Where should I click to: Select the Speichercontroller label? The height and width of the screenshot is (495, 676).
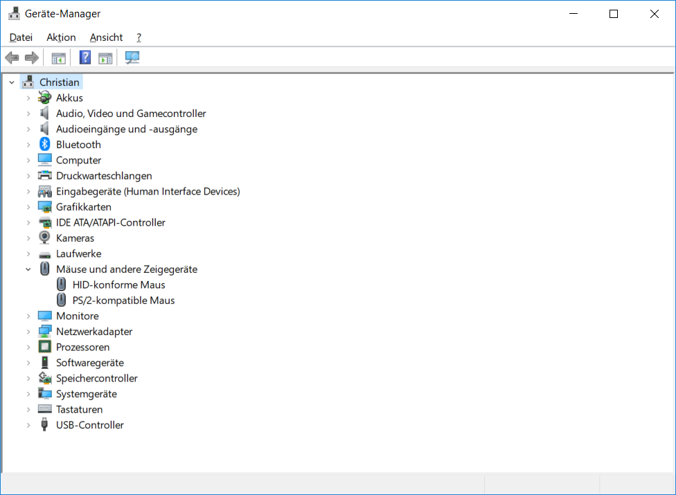click(x=96, y=378)
